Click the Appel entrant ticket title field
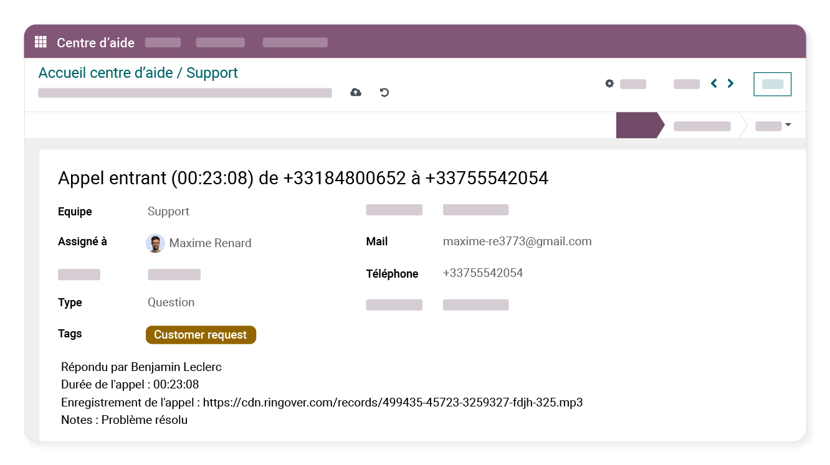Screen dimensions: 830x465 (x=303, y=179)
